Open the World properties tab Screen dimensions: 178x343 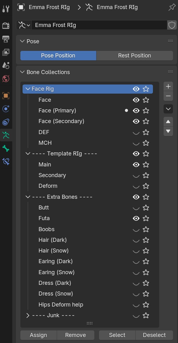coord(6,78)
